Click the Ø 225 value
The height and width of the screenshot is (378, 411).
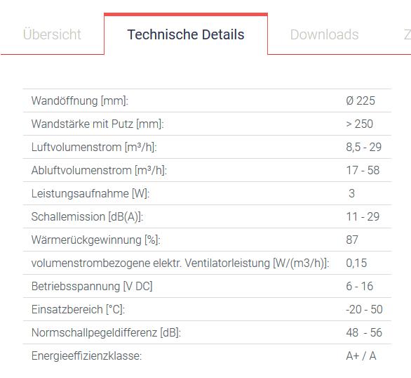point(361,100)
